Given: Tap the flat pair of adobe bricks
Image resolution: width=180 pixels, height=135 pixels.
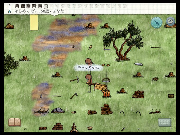Looking at the screenshot, I should (43, 128).
